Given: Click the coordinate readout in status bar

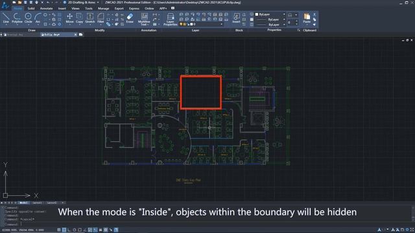Looking at the screenshot, I should [x=23, y=230].
